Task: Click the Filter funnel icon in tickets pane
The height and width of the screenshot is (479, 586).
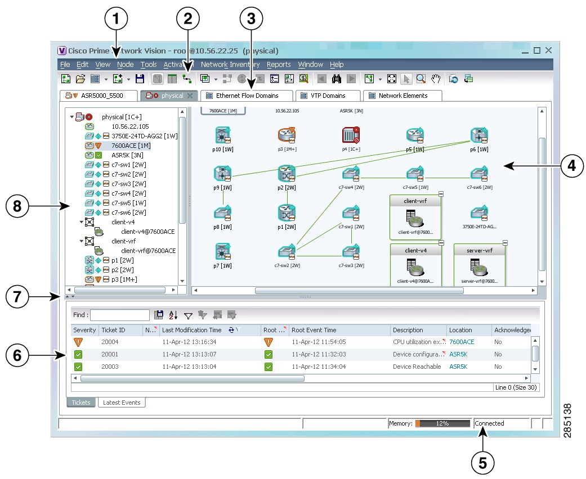Action: pyautogui.click(x=188, y=316)
